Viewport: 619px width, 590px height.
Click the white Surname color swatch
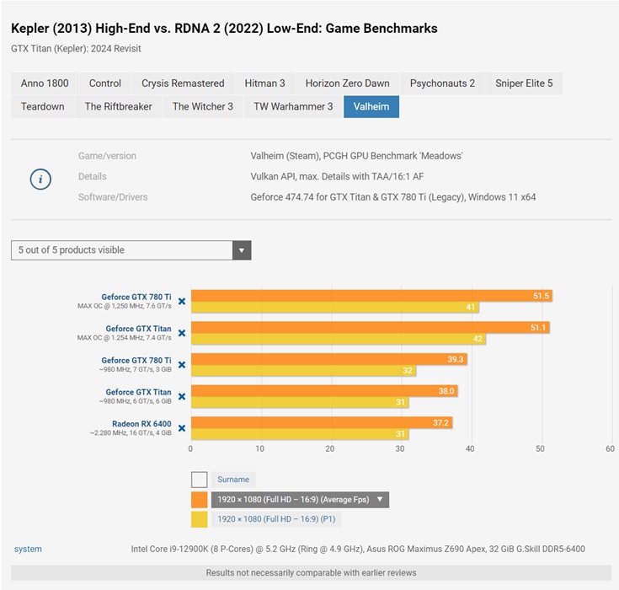click(x=200, y=480)
